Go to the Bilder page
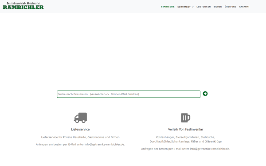This screenshot has width=266, height=166. pos(218,7)
